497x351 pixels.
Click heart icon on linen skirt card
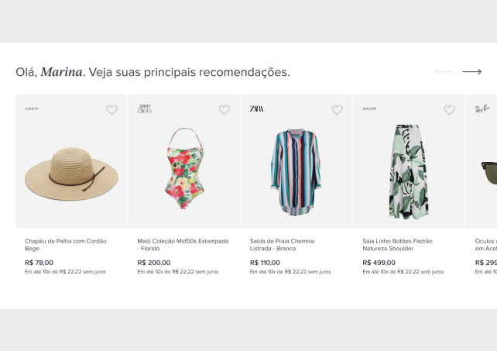[449, 110]
